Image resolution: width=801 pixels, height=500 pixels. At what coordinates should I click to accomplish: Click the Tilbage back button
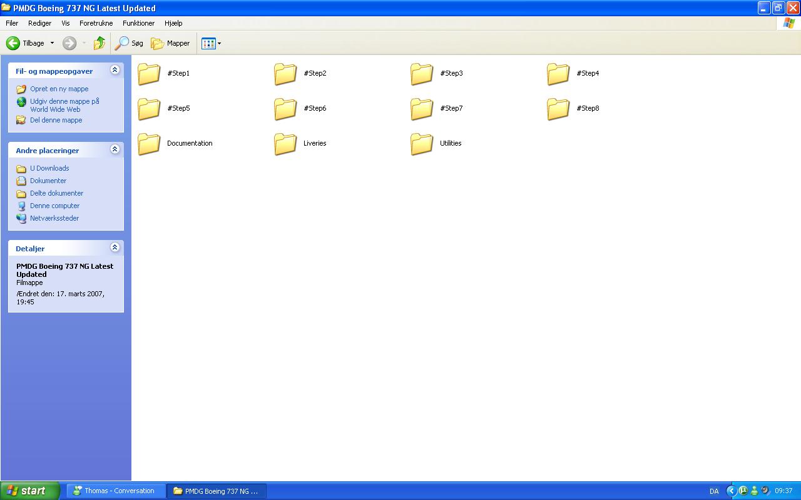click(25, 43)
